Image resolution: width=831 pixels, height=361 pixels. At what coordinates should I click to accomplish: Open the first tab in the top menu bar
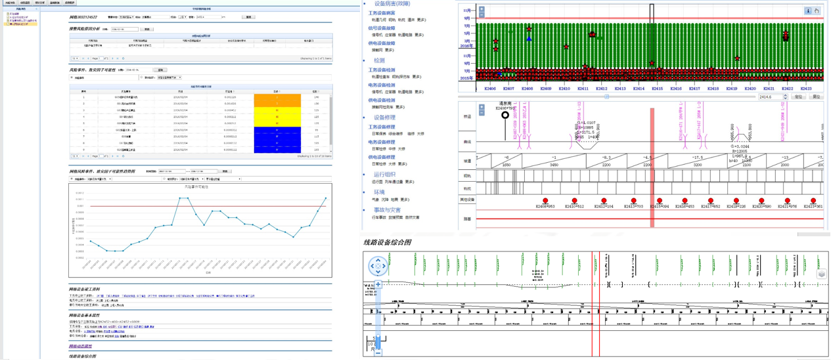point(9,3)
